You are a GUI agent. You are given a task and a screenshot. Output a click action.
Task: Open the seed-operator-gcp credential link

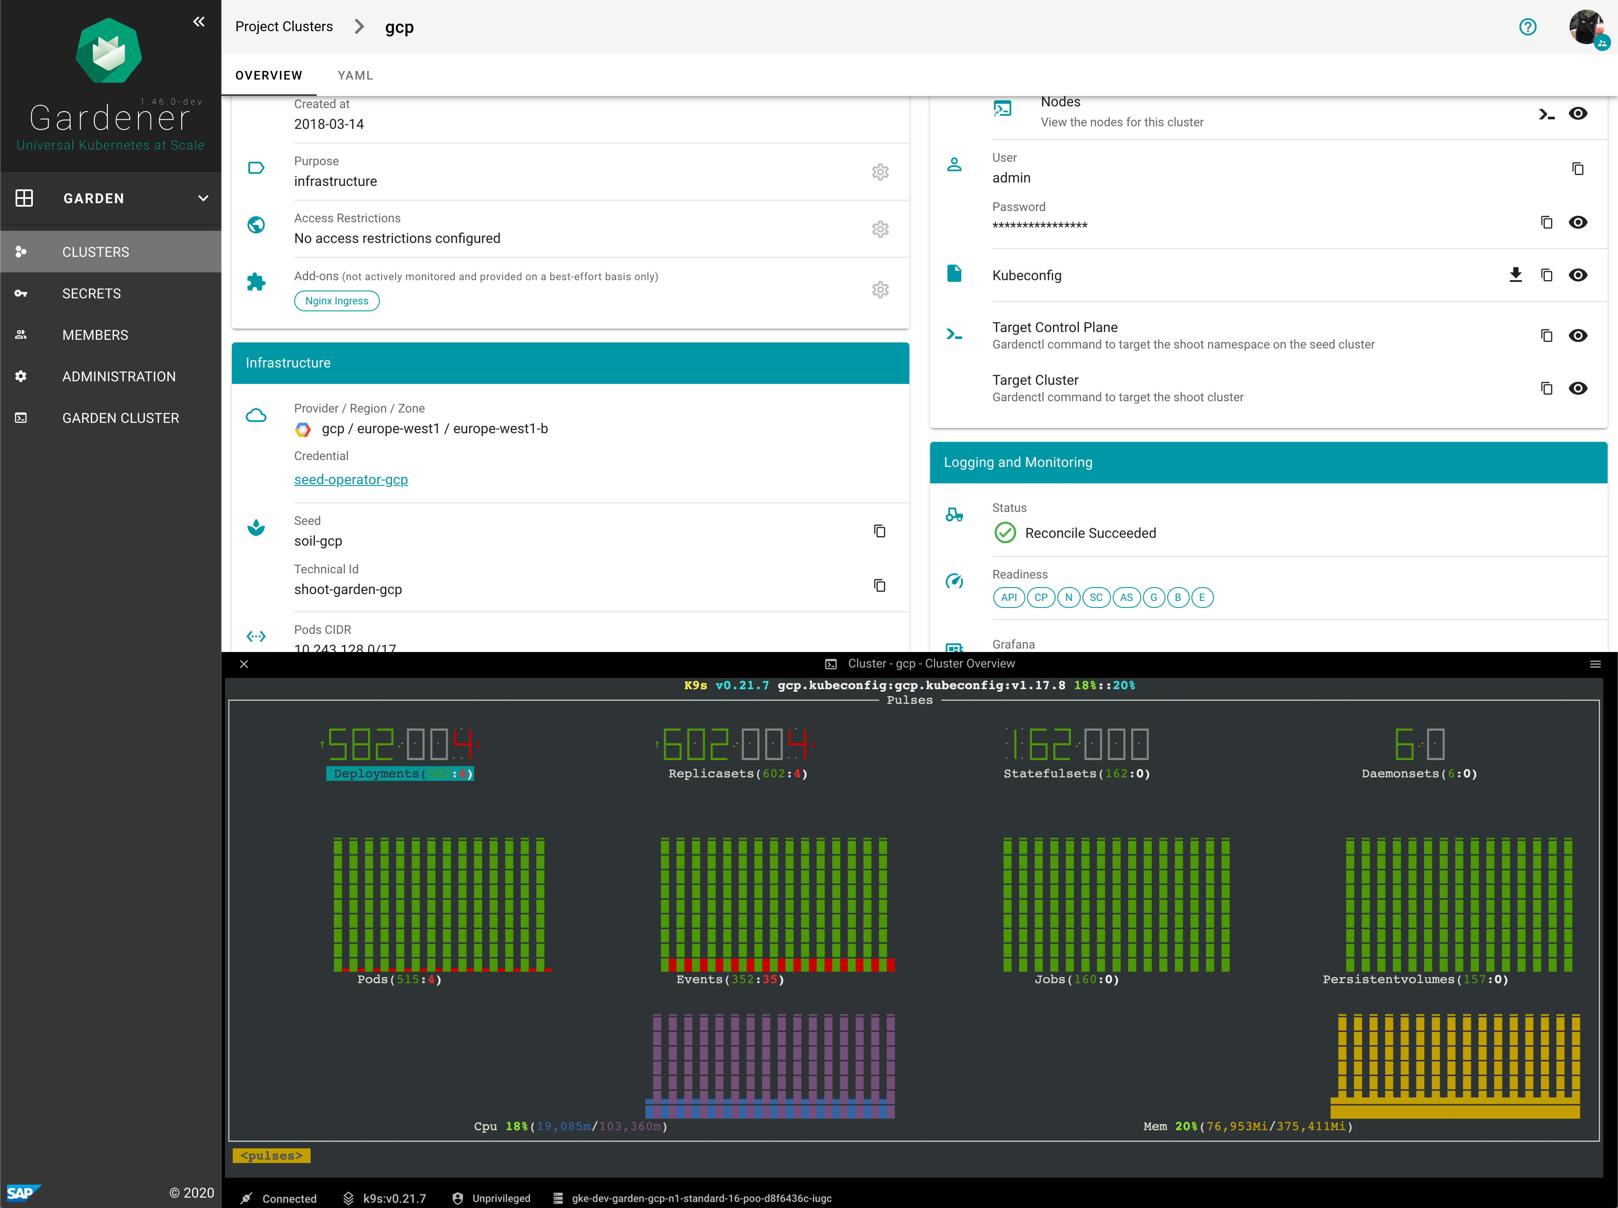351,479
